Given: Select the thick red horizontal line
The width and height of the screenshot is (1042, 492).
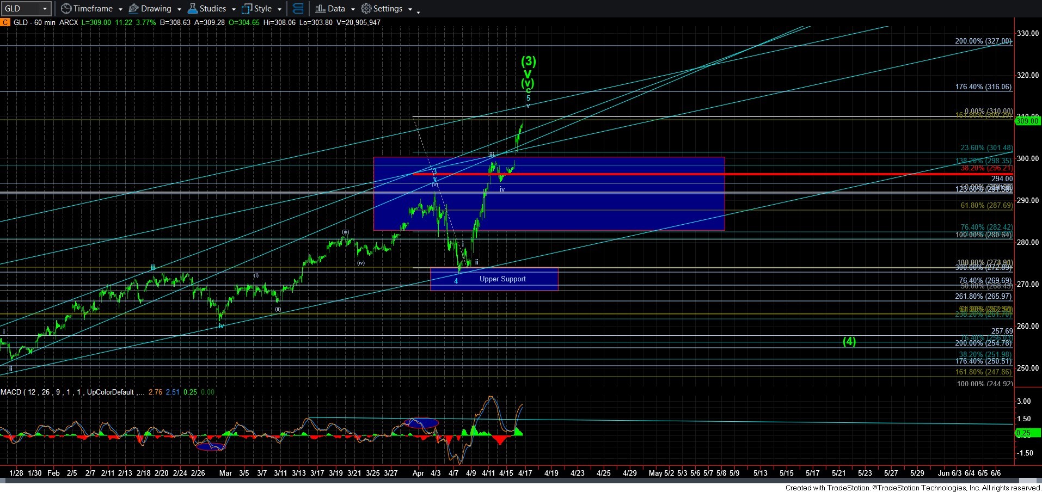Looking at the screenshot, I should 712,174.
